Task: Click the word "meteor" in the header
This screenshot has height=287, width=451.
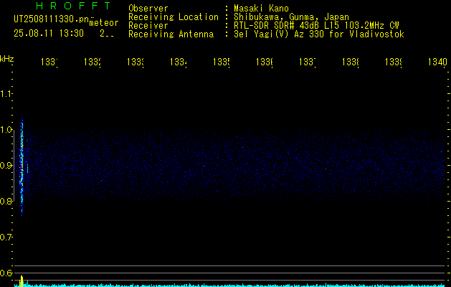Action: click(x=104, y=23)
